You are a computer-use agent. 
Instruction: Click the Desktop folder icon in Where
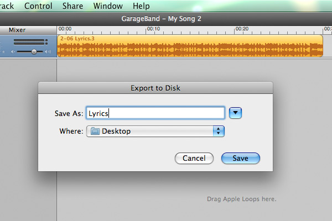tap(95, 131)
